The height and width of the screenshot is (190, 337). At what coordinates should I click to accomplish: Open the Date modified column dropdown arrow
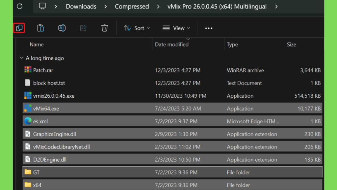188,39
